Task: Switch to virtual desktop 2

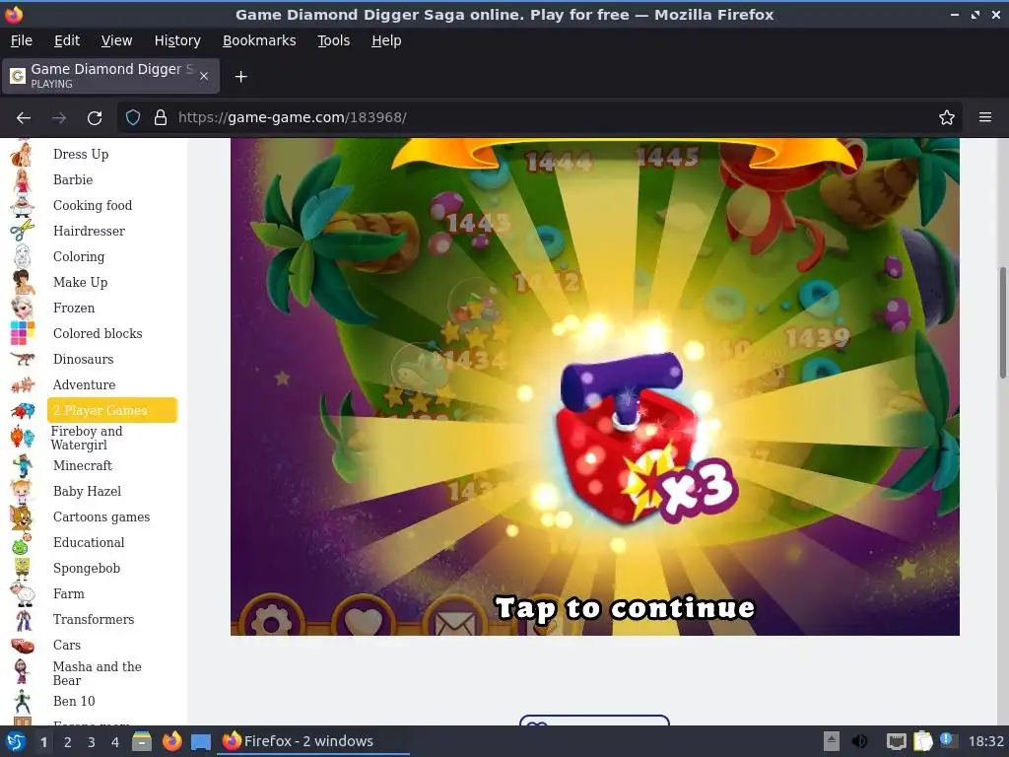Action: pyautogui.click(x=68, y=742)
